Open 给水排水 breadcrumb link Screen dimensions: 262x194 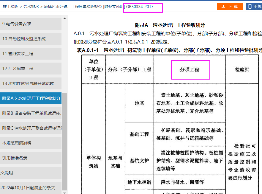click(31, 6)
